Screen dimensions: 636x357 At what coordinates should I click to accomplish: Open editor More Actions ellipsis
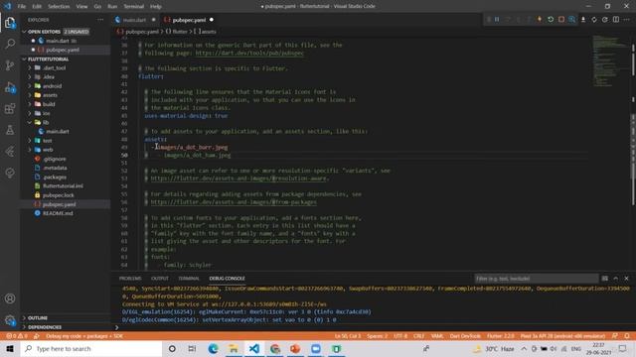627,20
